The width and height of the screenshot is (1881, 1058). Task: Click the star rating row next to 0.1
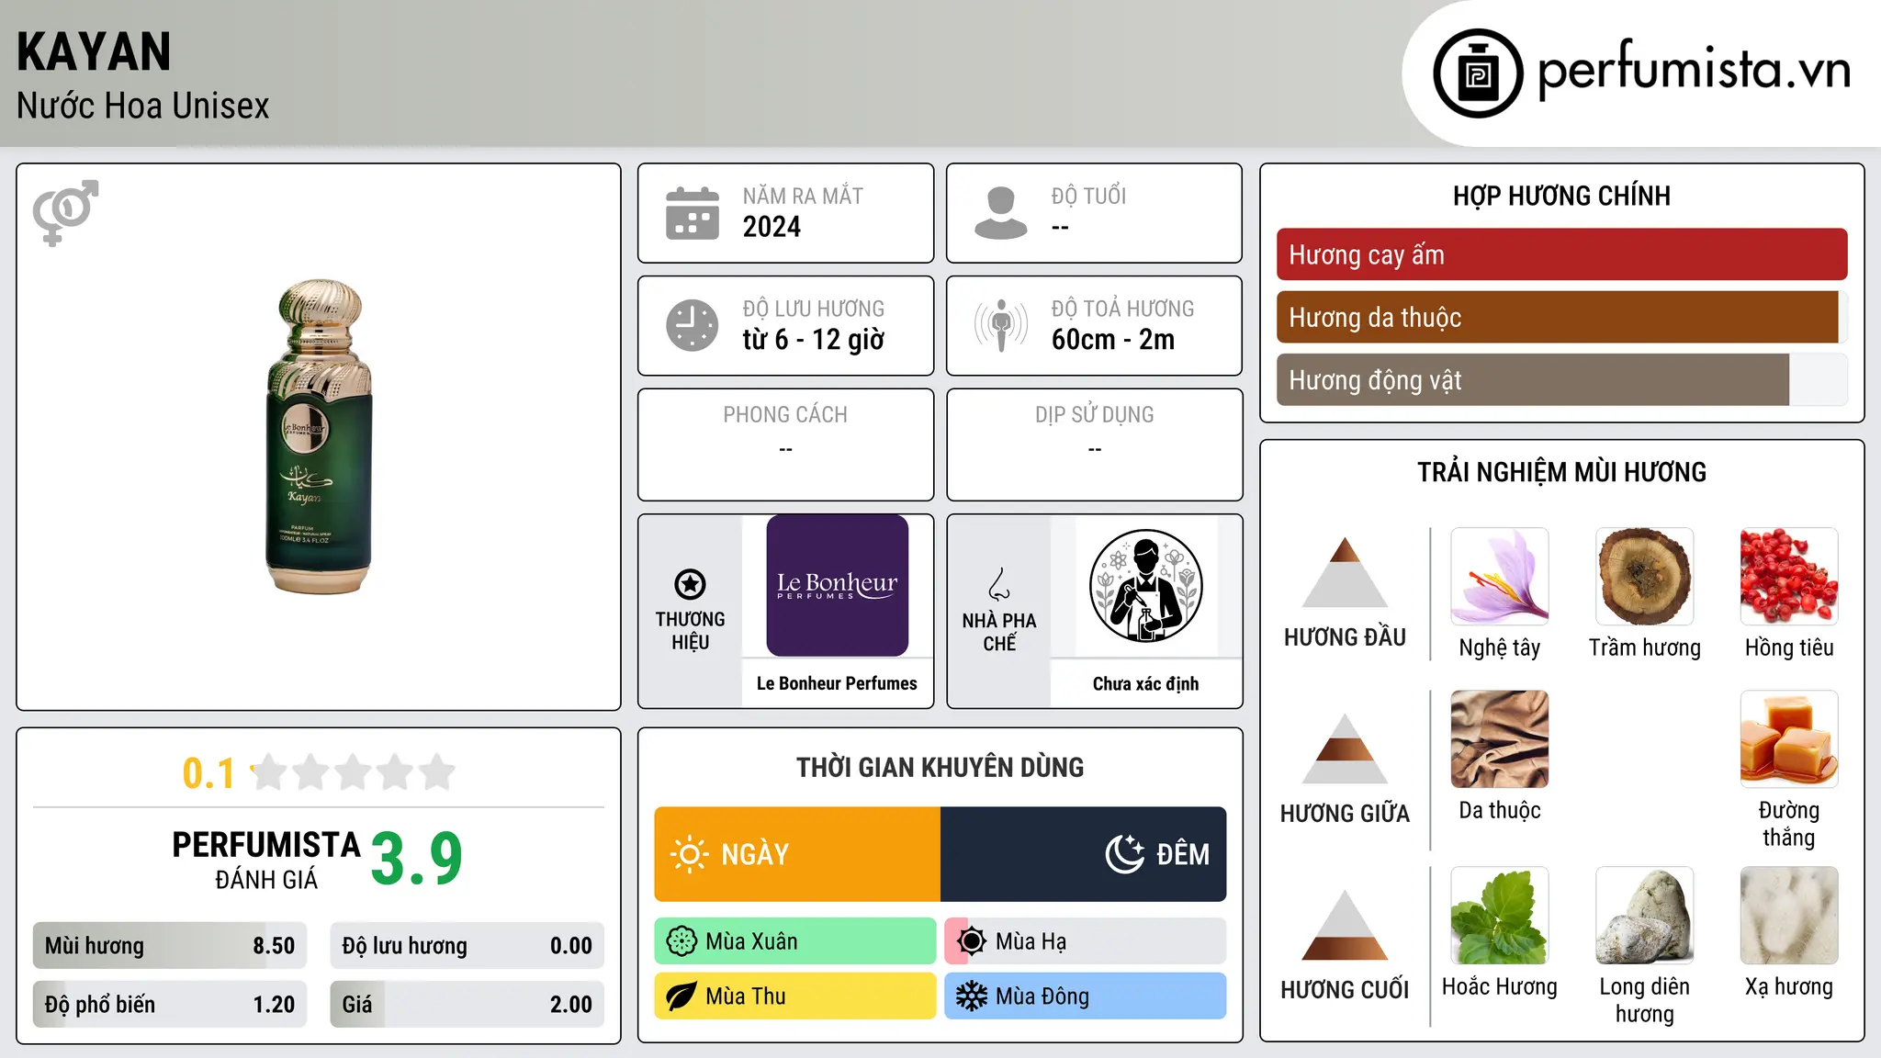tap(354, 772)
